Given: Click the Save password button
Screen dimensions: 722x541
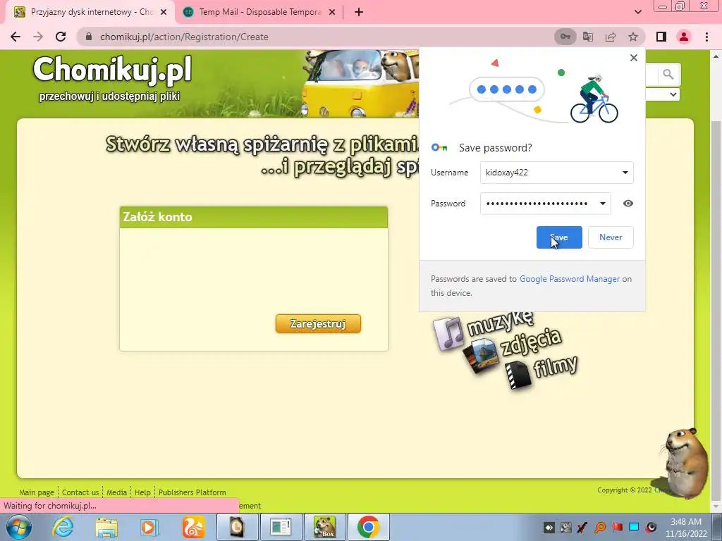Looking at the screenshot, I should [x=559, y=237].
